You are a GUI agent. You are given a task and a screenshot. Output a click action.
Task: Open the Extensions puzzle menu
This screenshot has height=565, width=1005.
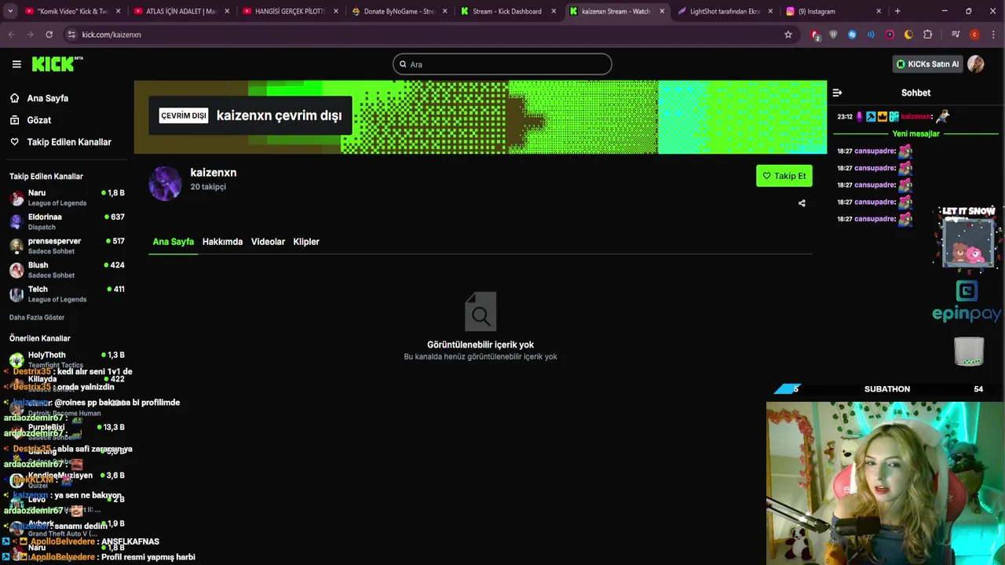tap(927, 35)
